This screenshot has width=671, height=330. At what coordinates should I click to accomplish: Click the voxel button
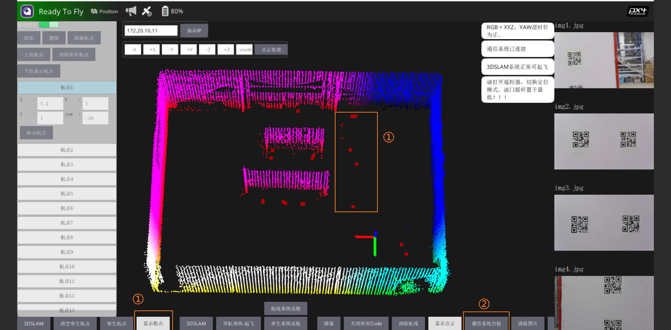(x=245, y=50)
